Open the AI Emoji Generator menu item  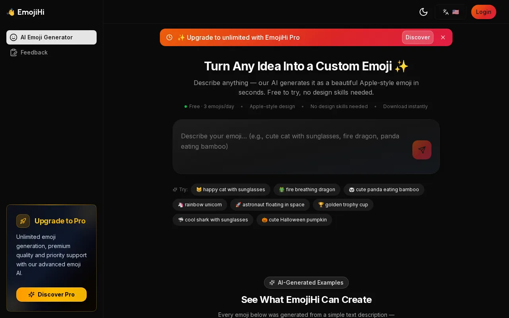(x=51, y=37)
